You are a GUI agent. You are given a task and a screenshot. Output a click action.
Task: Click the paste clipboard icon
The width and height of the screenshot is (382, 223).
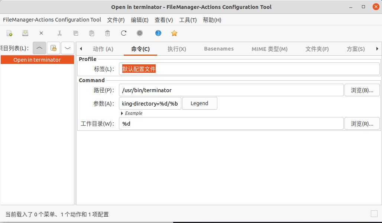pos(92,33)
